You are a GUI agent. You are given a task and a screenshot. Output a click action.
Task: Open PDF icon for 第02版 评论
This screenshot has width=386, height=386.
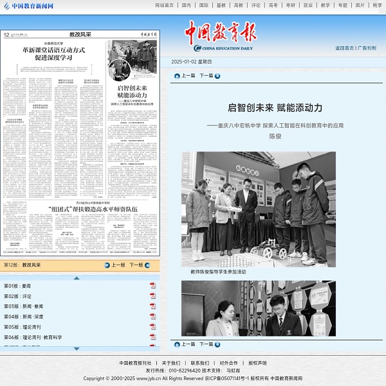(x=152, y=295)
